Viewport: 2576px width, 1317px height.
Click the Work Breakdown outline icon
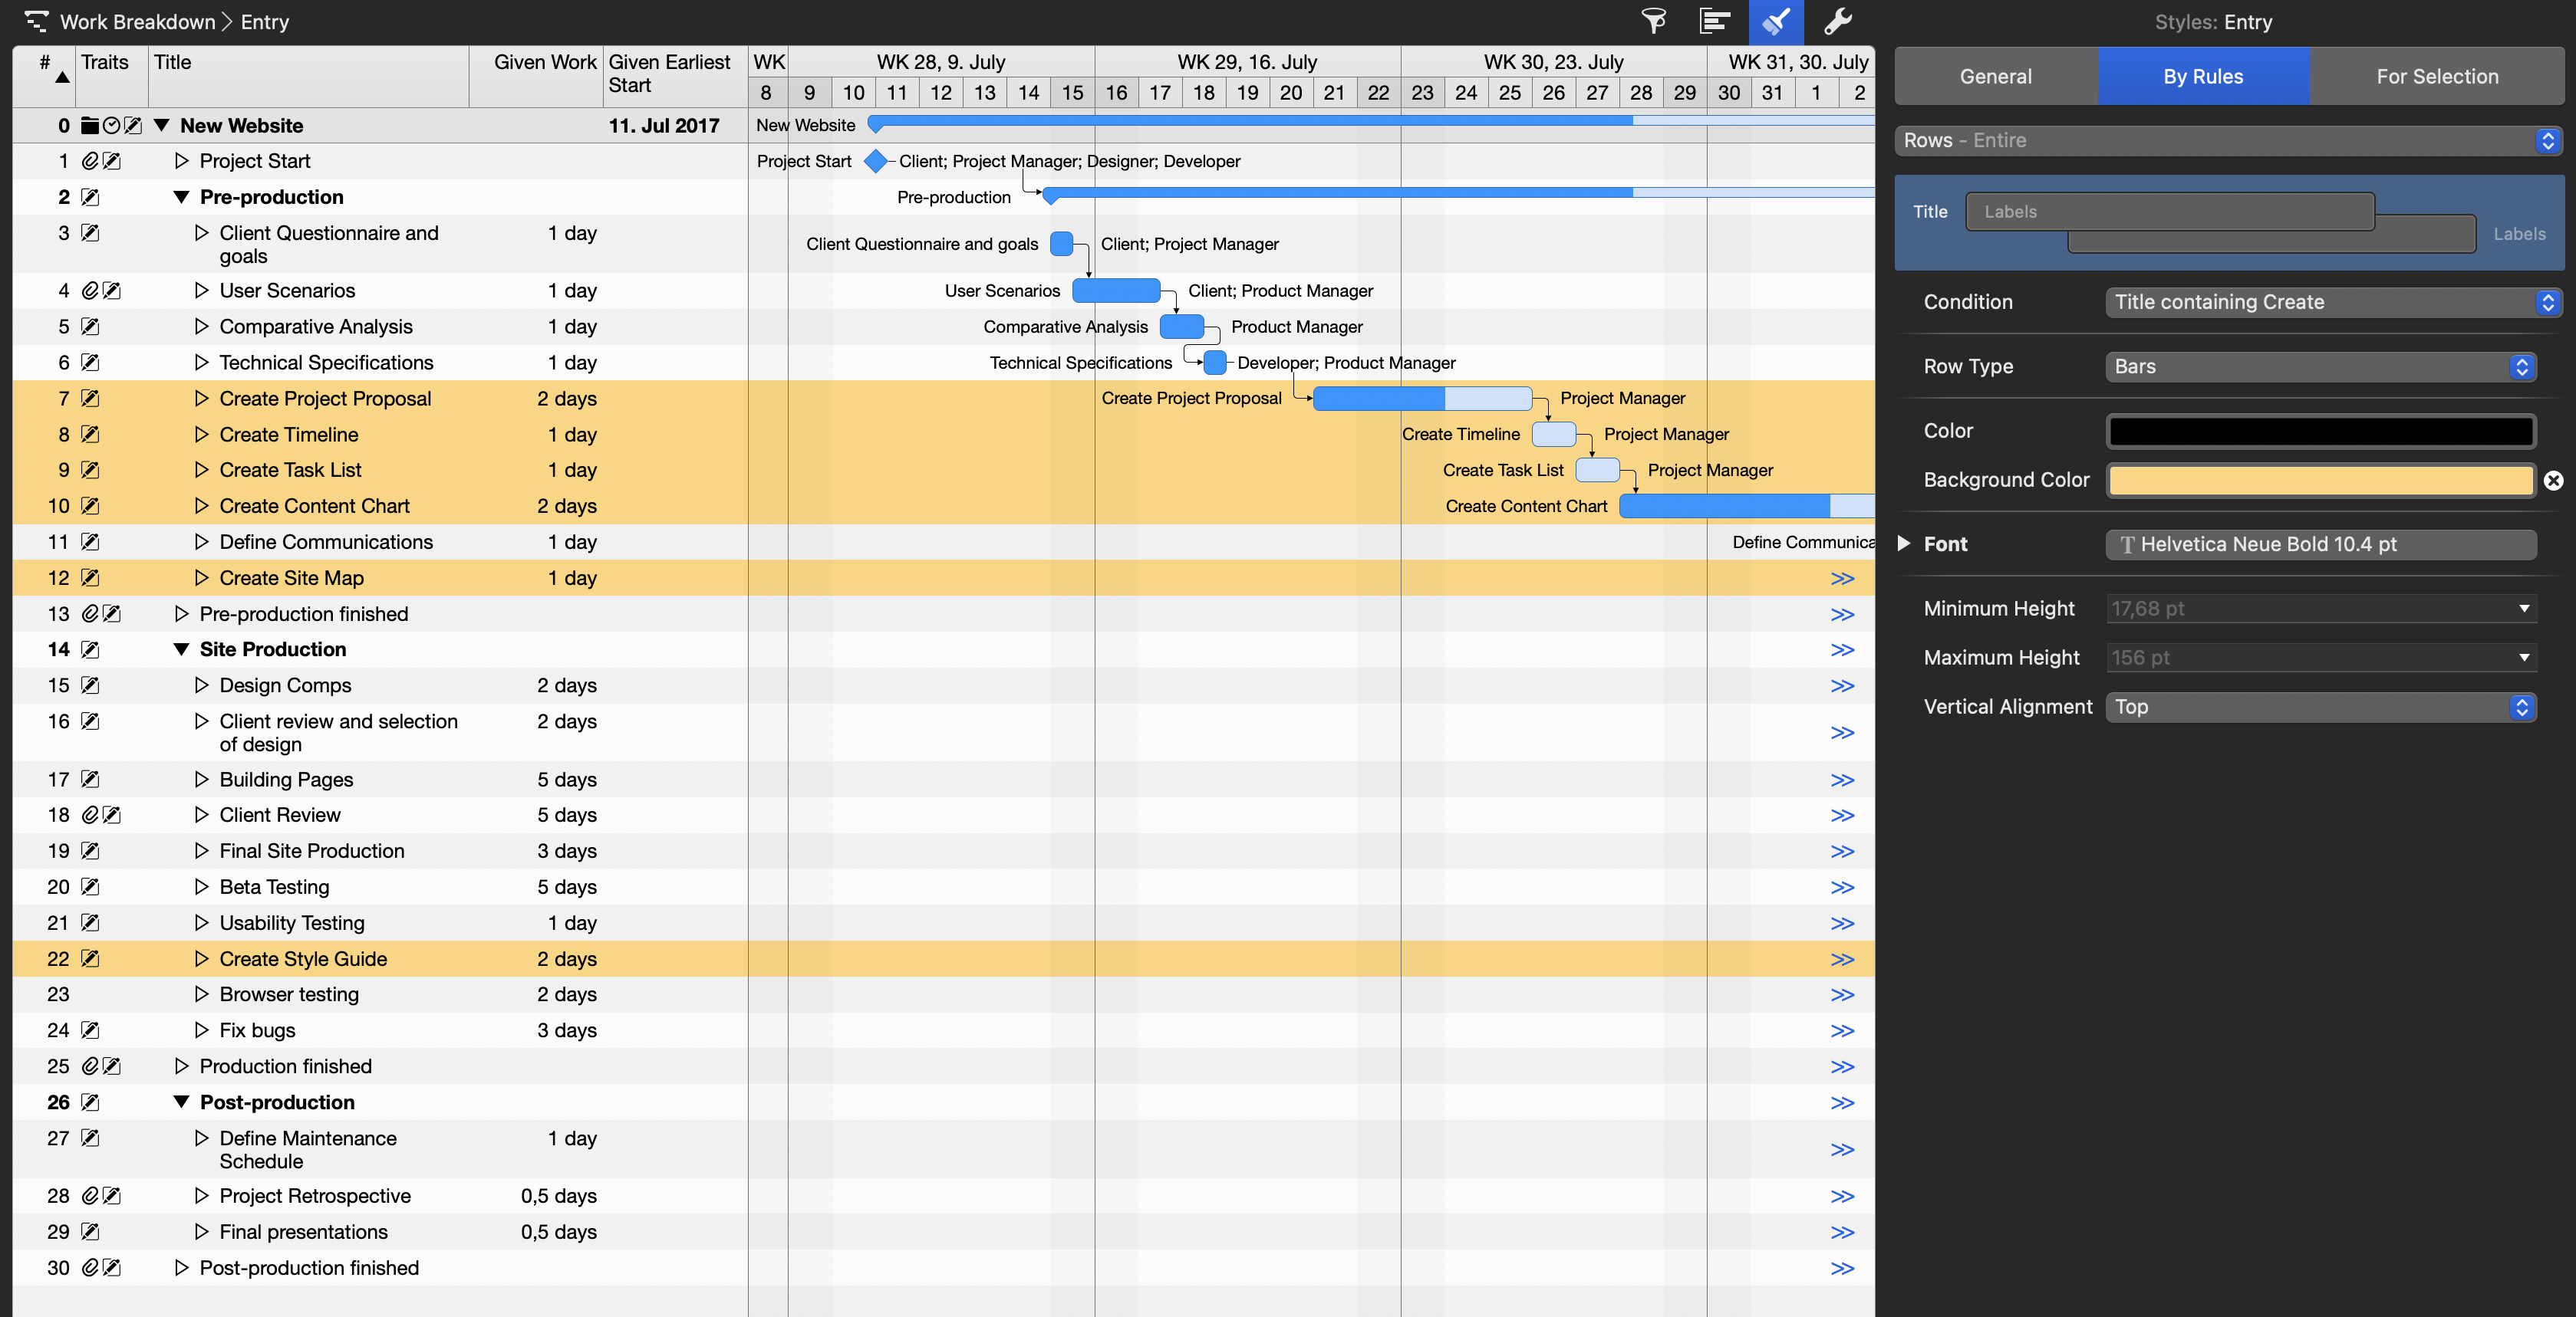tap(36, 21)
